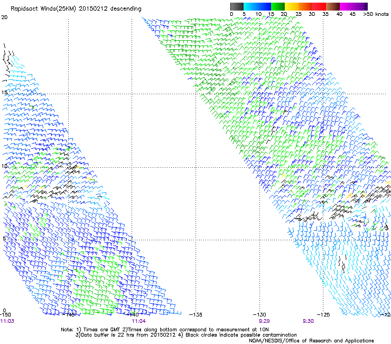
Task: Click the gray 0-5 knots color segment
Action: [237, 6]
